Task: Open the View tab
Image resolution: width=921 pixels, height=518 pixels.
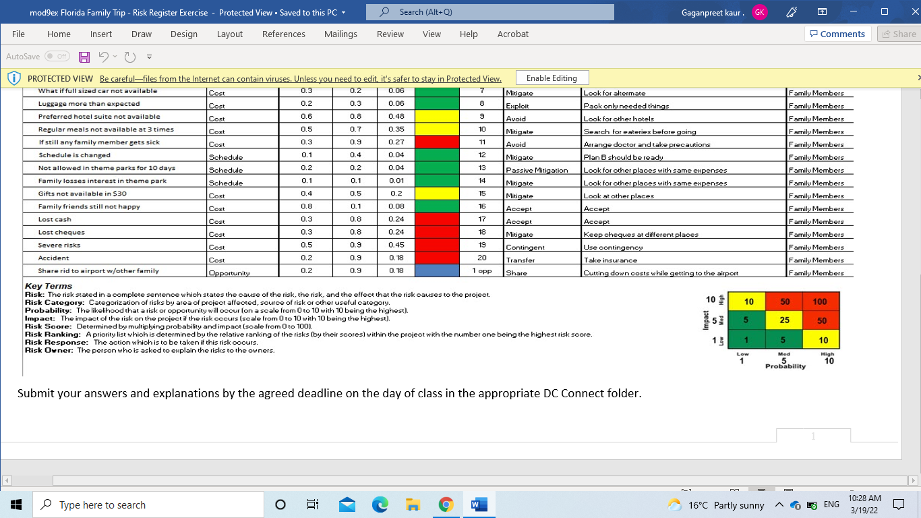Action: [x=432, y=34]
